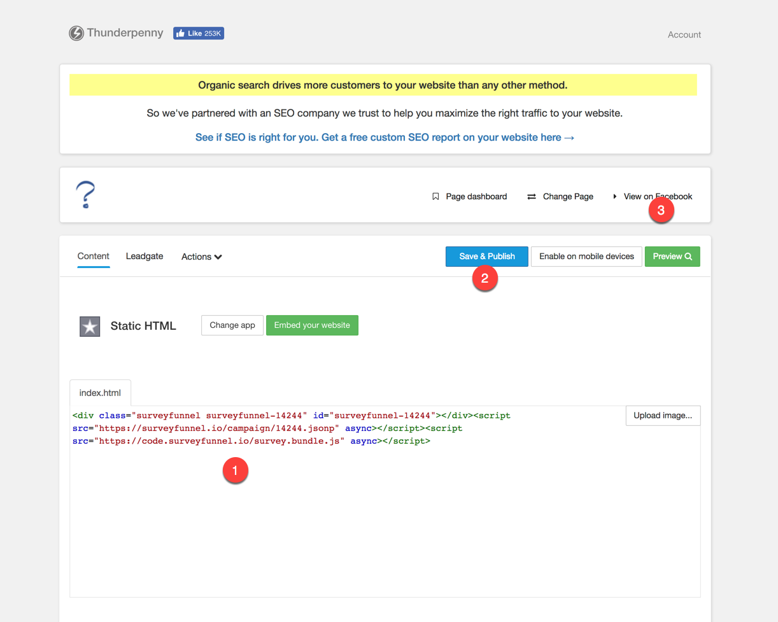
Task: Click the swap arrows icon for Change Page
Action: tap(532, 197)
